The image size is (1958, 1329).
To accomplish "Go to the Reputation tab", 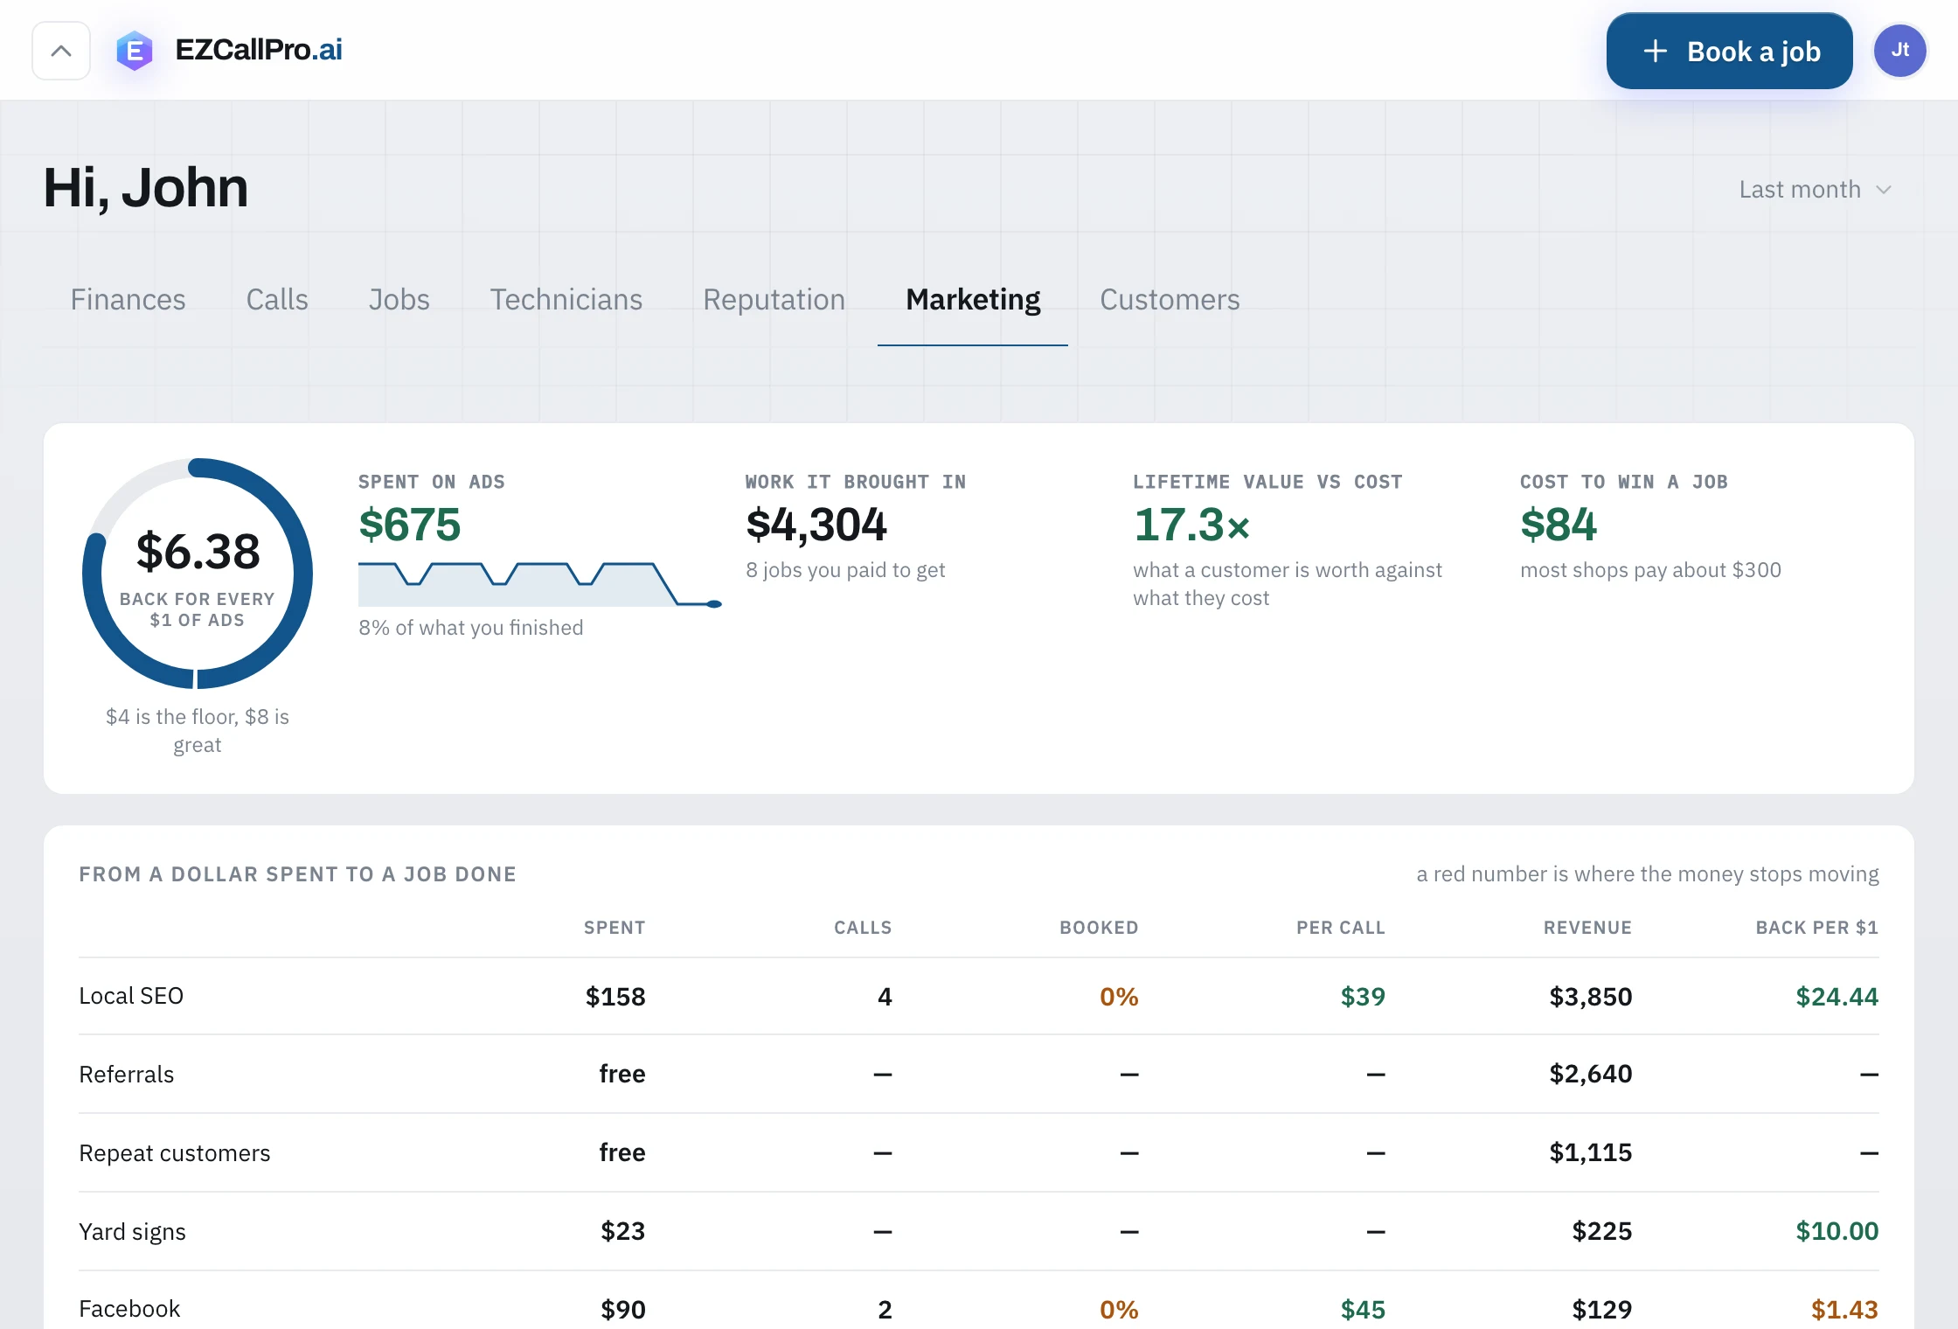I will pos(774,300).
